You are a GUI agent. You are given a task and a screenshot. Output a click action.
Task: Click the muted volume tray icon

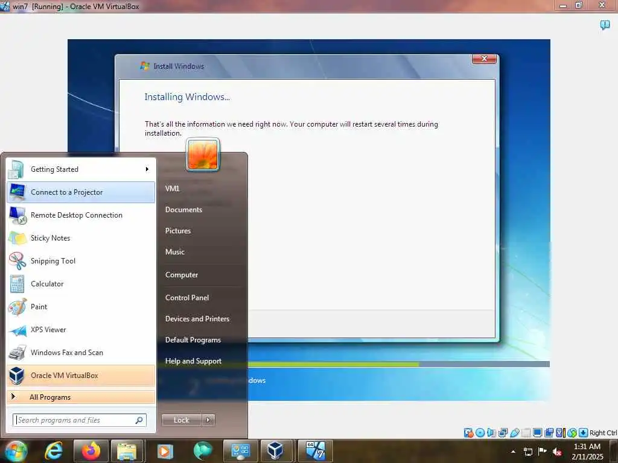(557, 452)
